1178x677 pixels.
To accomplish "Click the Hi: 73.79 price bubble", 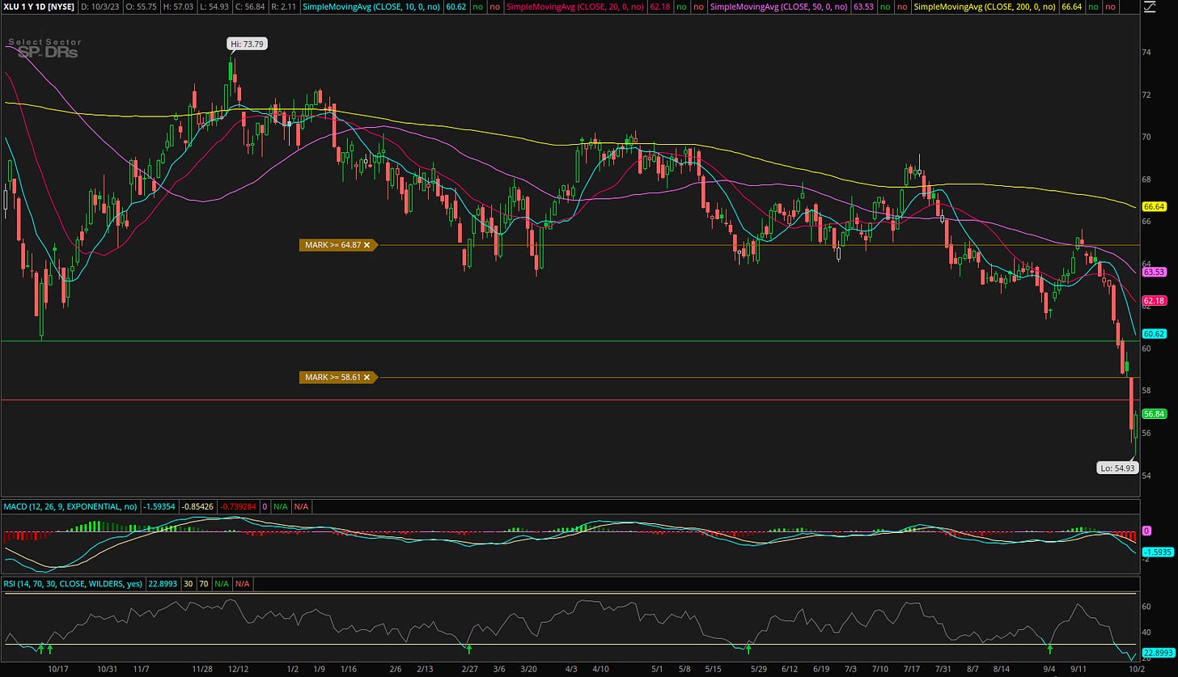I will coord(248,44).
